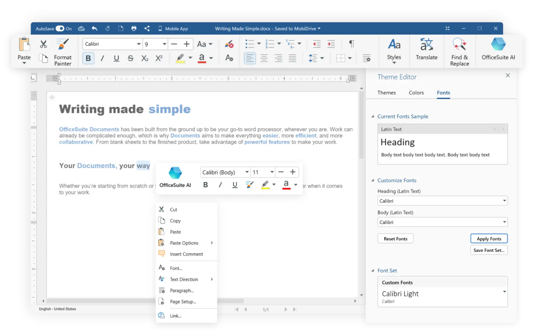Click the Print icon in the title bar
The image size is (534, 336).
coord(134,29)
